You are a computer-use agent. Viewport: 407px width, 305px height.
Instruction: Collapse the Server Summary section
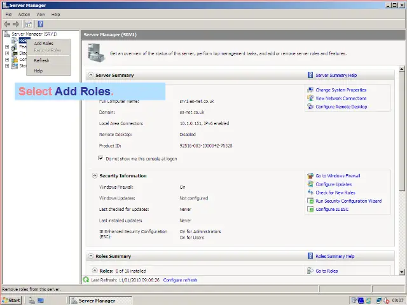pyautogui.click(x=90, y=75)
